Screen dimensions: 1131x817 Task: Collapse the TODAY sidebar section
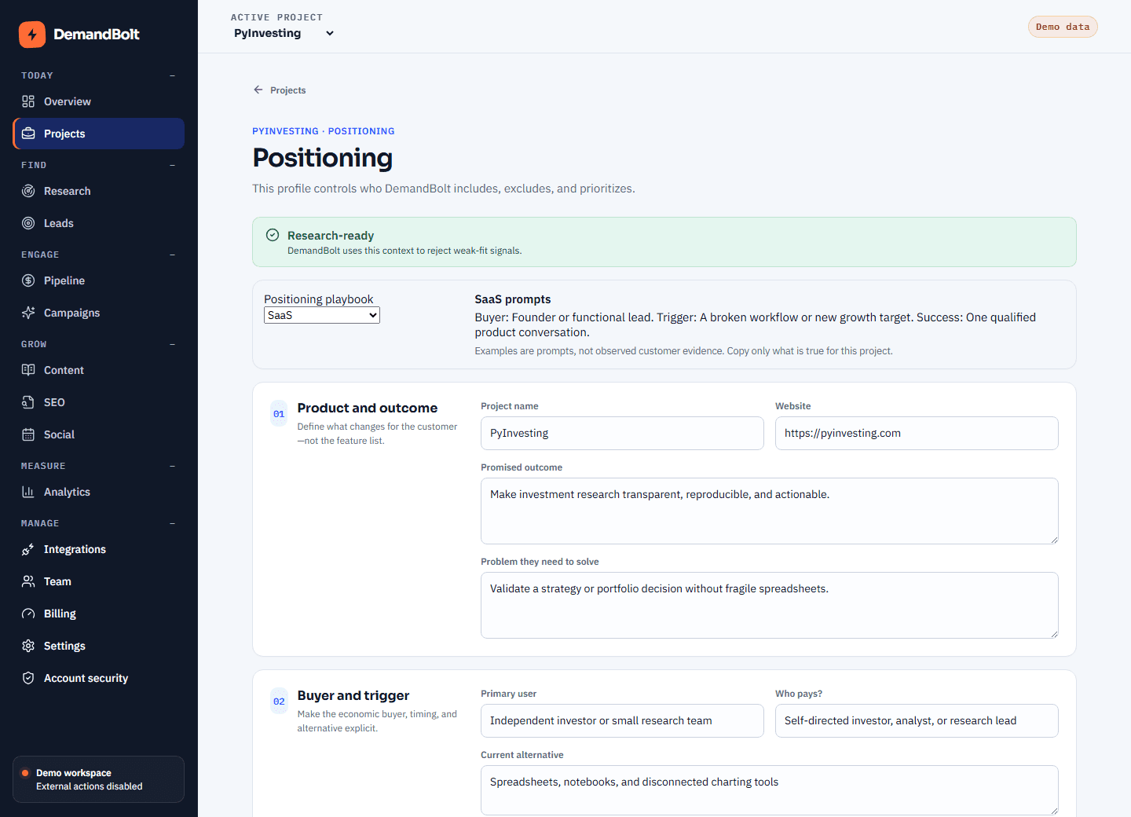(172, 75)
